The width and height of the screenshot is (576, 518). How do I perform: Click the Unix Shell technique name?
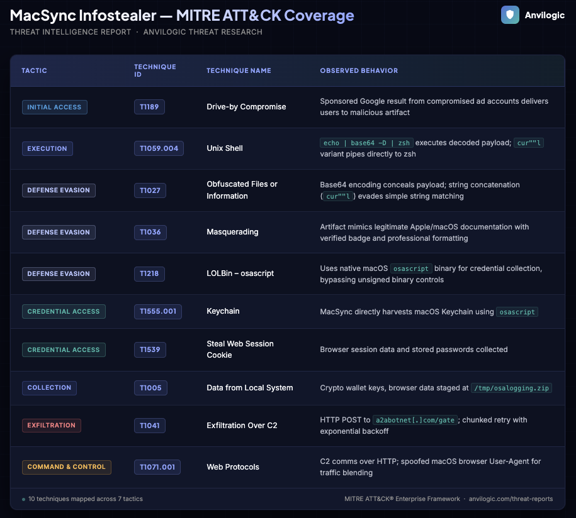[225, 148]
